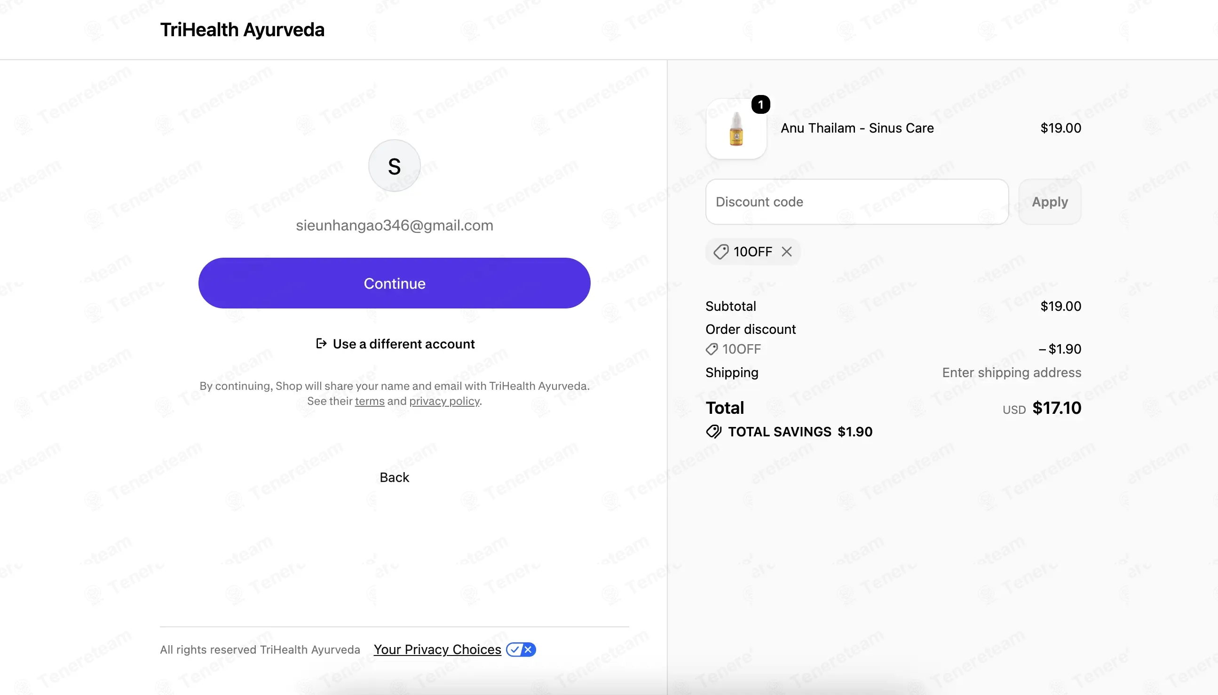The width and height of the screenshot is (1218, 695).
Task: Click the sign-out icon beside Use a different account
Action: 321,343
